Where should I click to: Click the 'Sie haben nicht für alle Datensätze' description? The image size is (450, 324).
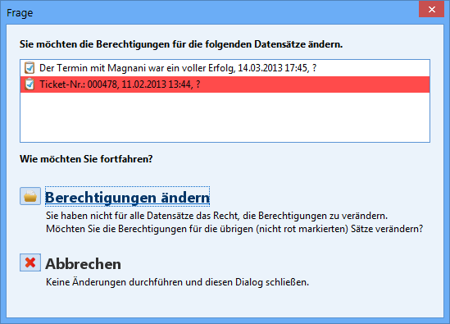click(216, 216)
